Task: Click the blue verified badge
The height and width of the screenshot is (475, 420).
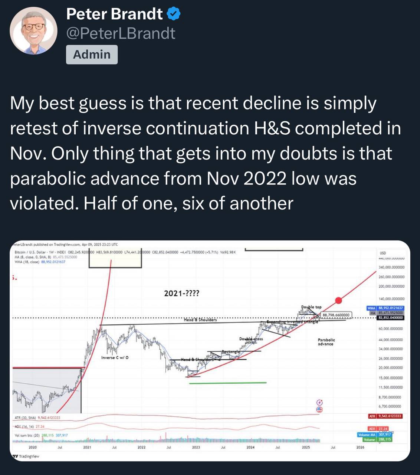Action: click(x=174, y=14)
